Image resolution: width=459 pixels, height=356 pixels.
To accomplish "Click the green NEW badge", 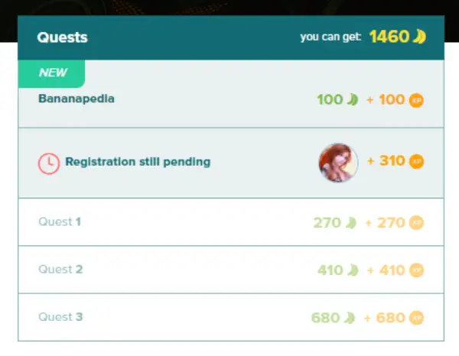I will [51, 73].
